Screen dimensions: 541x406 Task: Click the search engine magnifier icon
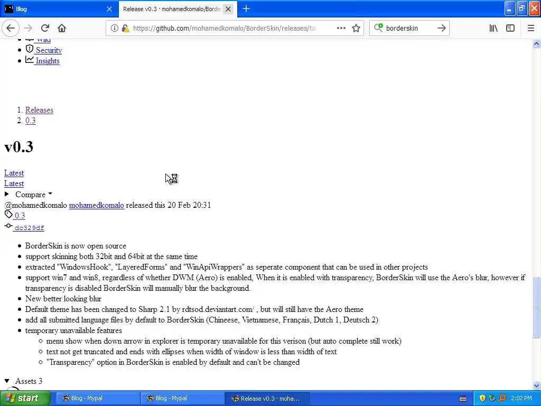[378, 27]
